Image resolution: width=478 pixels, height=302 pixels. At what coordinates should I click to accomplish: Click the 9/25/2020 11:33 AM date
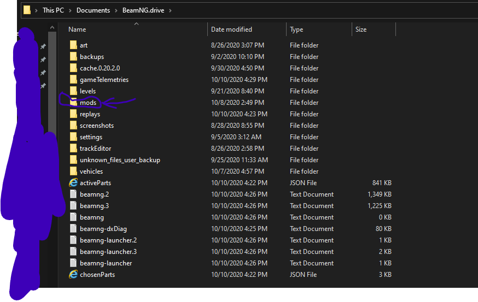tap(240, 160)
